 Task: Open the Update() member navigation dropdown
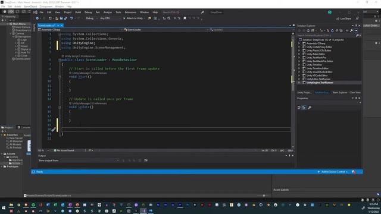point(250,30)
